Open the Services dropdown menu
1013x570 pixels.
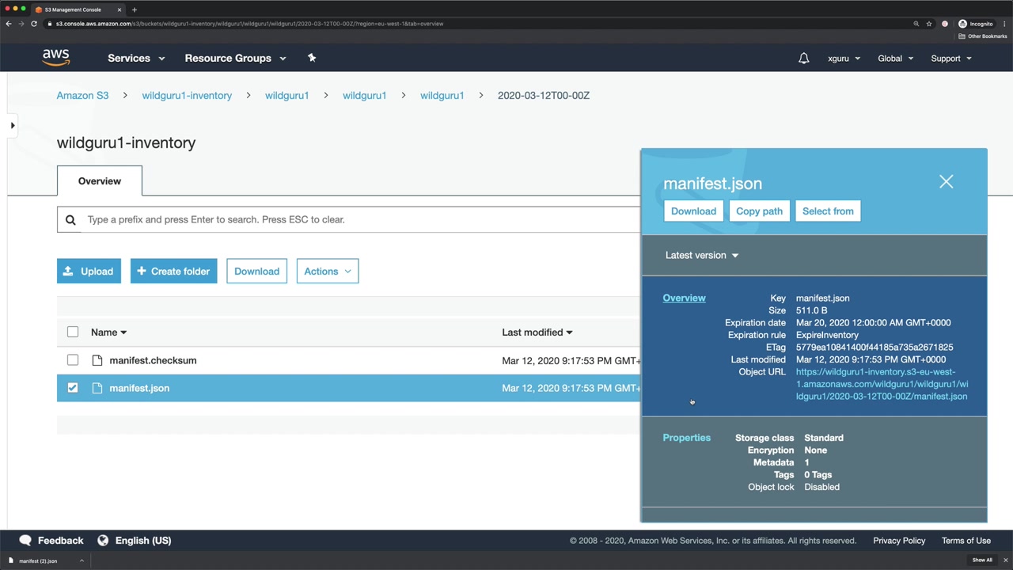[136, 58]
